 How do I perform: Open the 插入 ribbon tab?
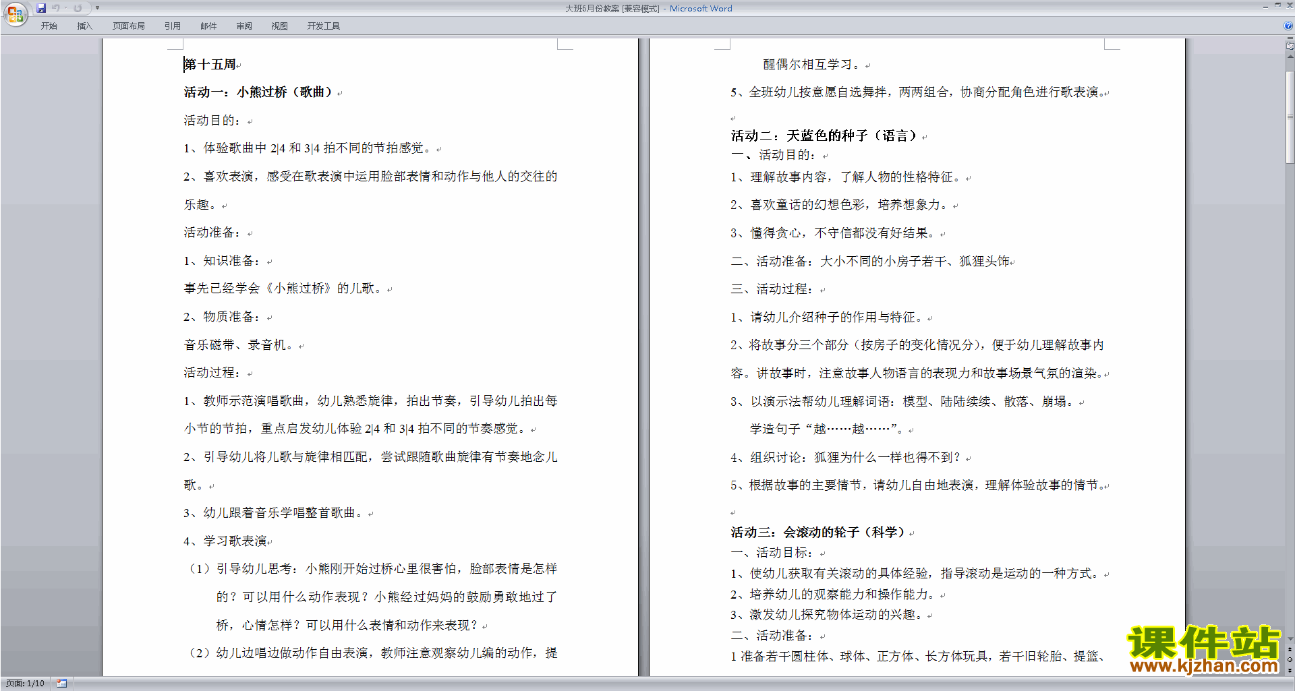[x=84, y=26]
